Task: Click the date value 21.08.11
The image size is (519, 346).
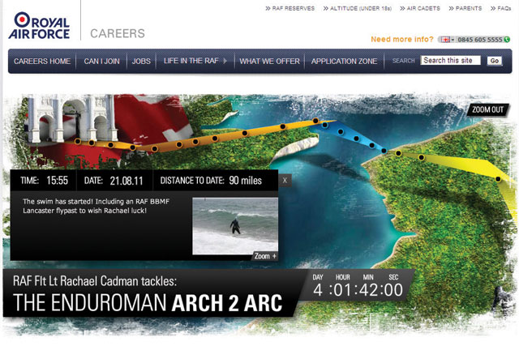Action: pyautogui.click(x=127, y=181)
